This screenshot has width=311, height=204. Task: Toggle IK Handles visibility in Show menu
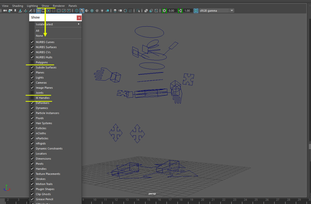point(32,98)
